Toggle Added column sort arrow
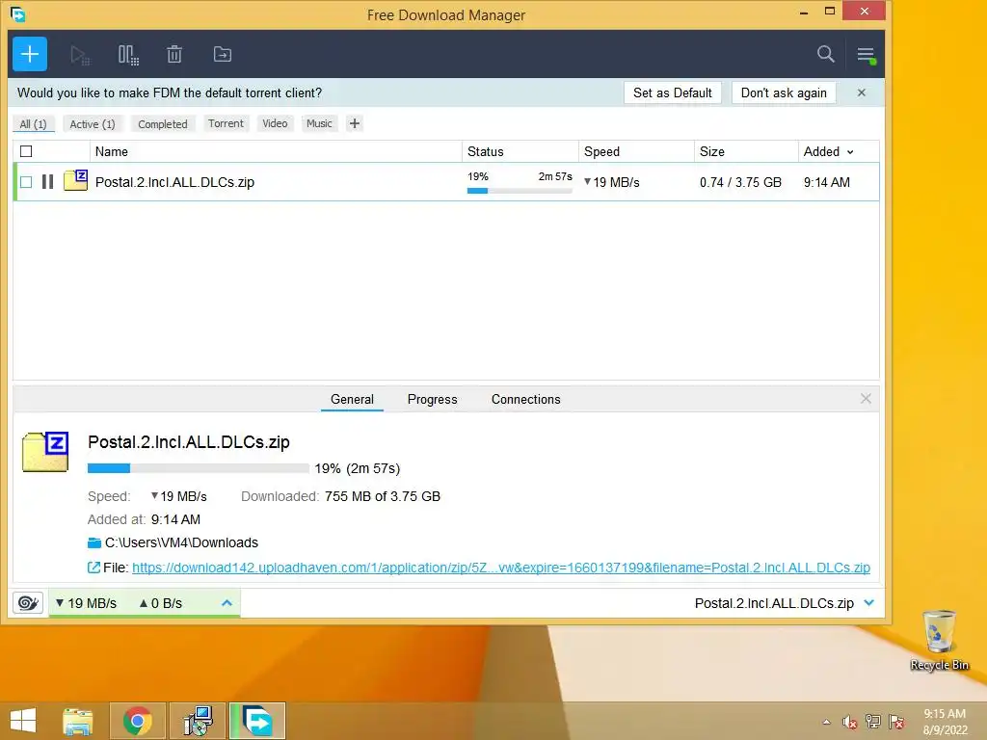 coord(850,152)
